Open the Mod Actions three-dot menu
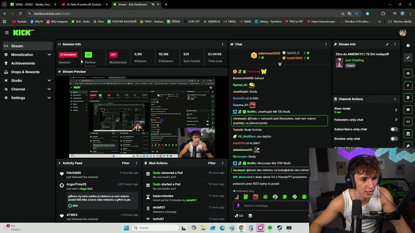Image resolution: width=415 pixels, height=233 pixels. point(222,163)
